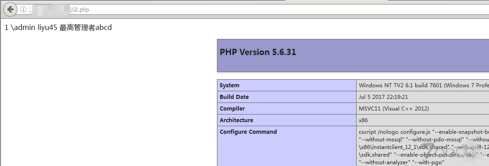The height and width of the screenshot is (166, 489).
Task: Click the admin liyu45 output text line
Action: coord(58,28)
